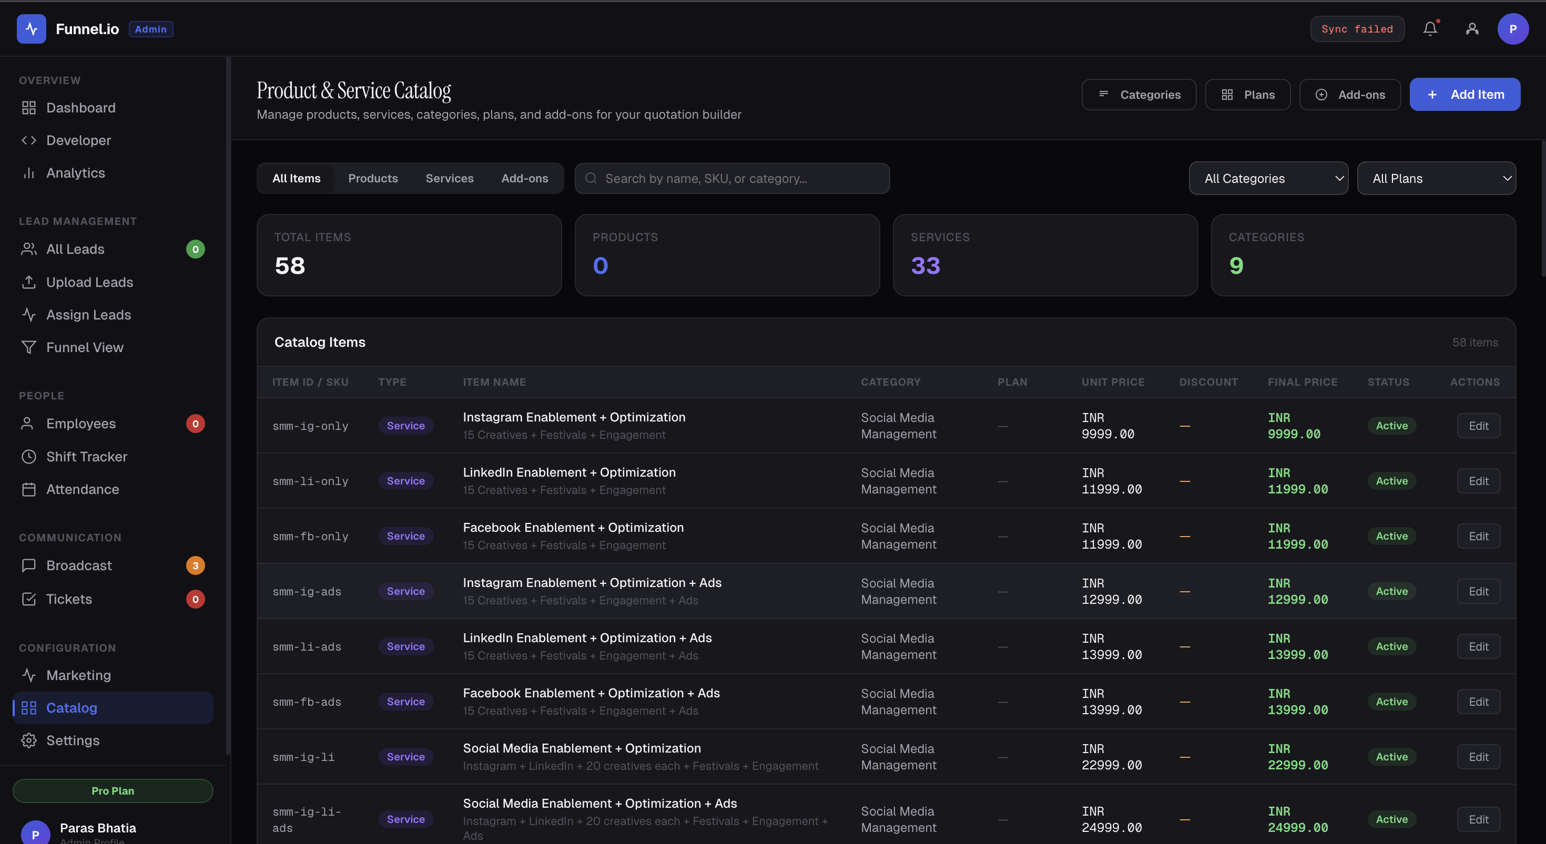Click the Total Items 58 card
This screenshot has height=844, width=1546.
(x=409, y=255)
